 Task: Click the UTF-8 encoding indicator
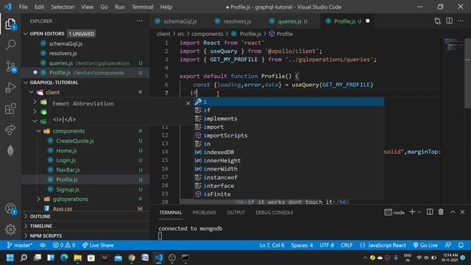coord(327,245)
